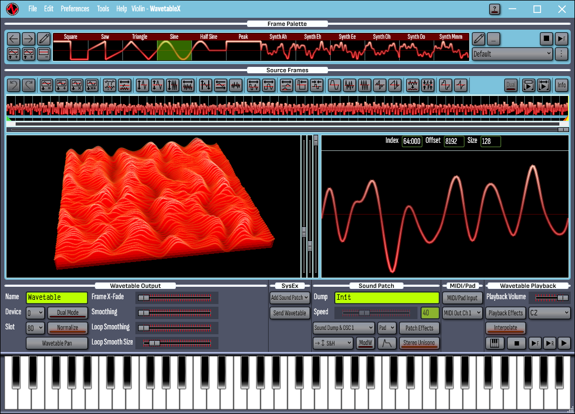575x414 pixels.
Task: Open the Edit menu
Action: [x=49, y=9]
